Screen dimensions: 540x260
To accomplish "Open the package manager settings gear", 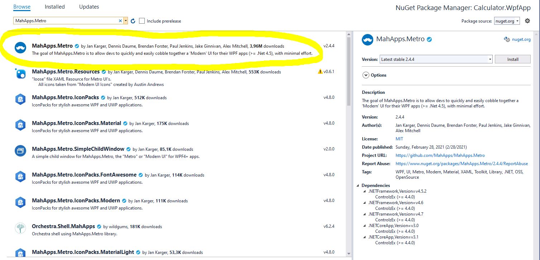I will pyautogui.click(x=527, y=21).
